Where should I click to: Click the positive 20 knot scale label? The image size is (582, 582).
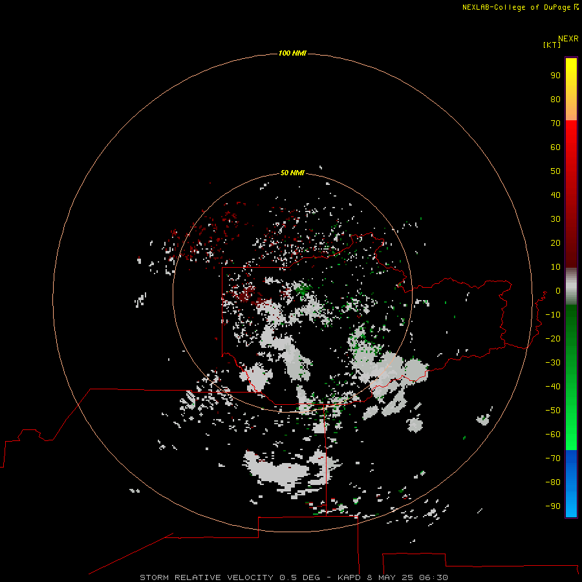[x=555, y=242]
